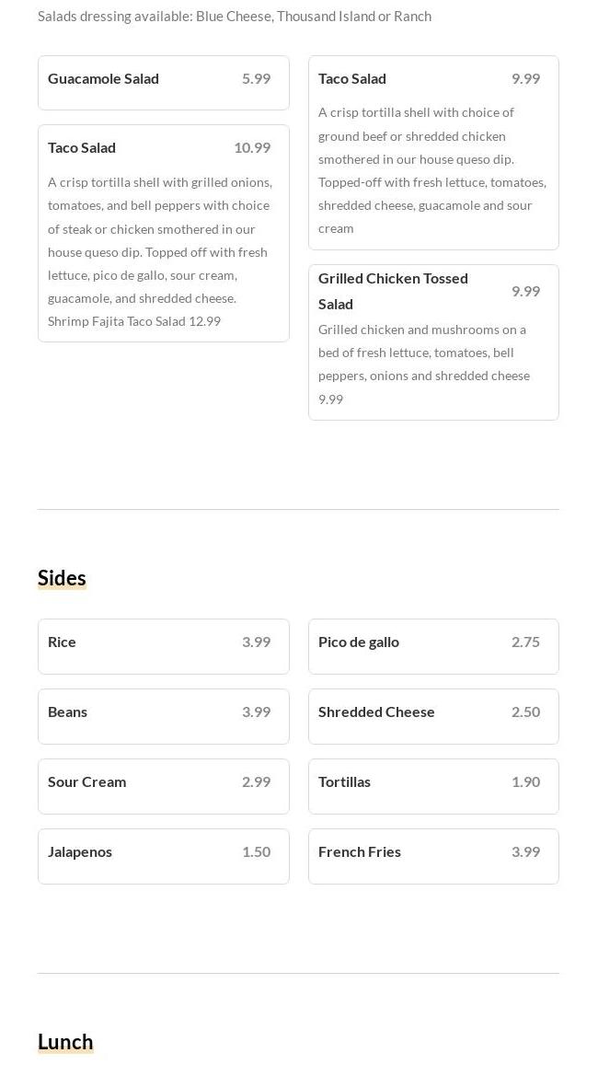Click the 2.50 Shredded Cheese price
Screen dimensions: 598x1076
click(x=525, y=712)
